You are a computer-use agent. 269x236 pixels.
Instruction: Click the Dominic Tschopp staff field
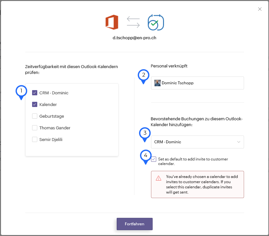click(197, 83)
